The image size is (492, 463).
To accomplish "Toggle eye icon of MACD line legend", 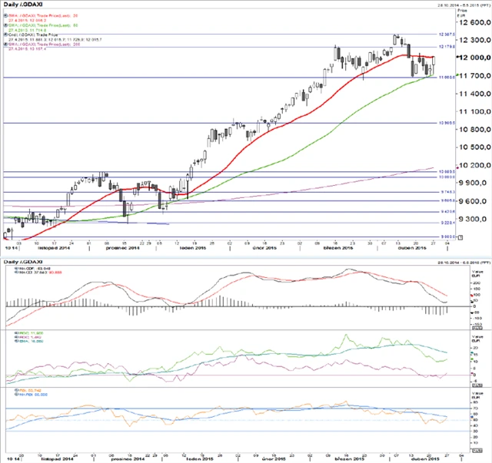I will tap(17, 273).
